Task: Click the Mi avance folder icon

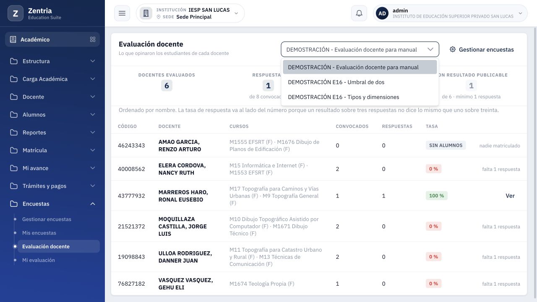Action: click(x=14, y=168)
